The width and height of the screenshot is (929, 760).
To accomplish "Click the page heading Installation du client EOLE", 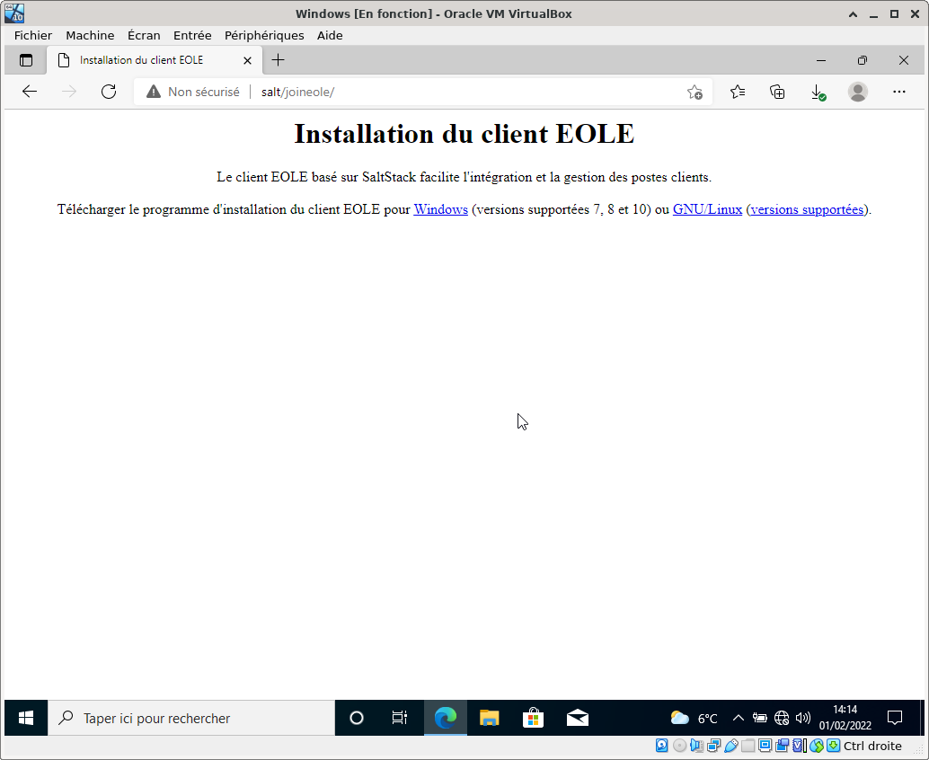I will [464, 134].
